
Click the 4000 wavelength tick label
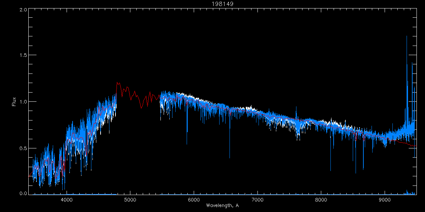pyautogui.click(x=67, y=199)
